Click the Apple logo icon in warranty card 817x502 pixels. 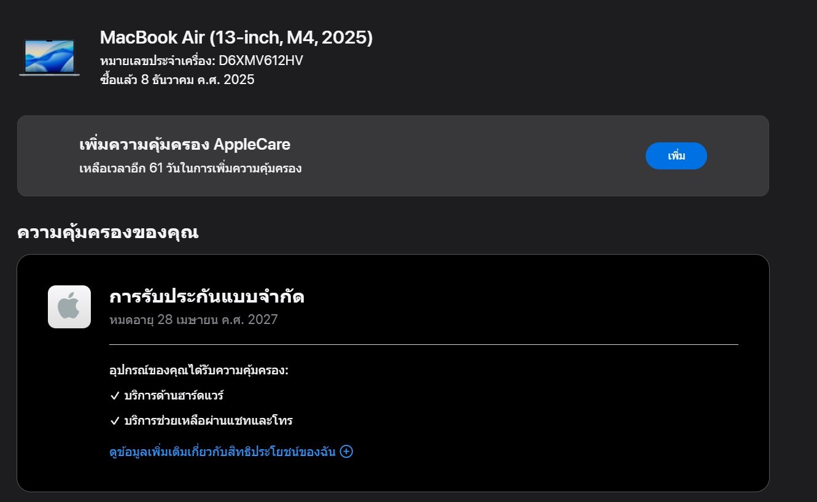(69, 307)
